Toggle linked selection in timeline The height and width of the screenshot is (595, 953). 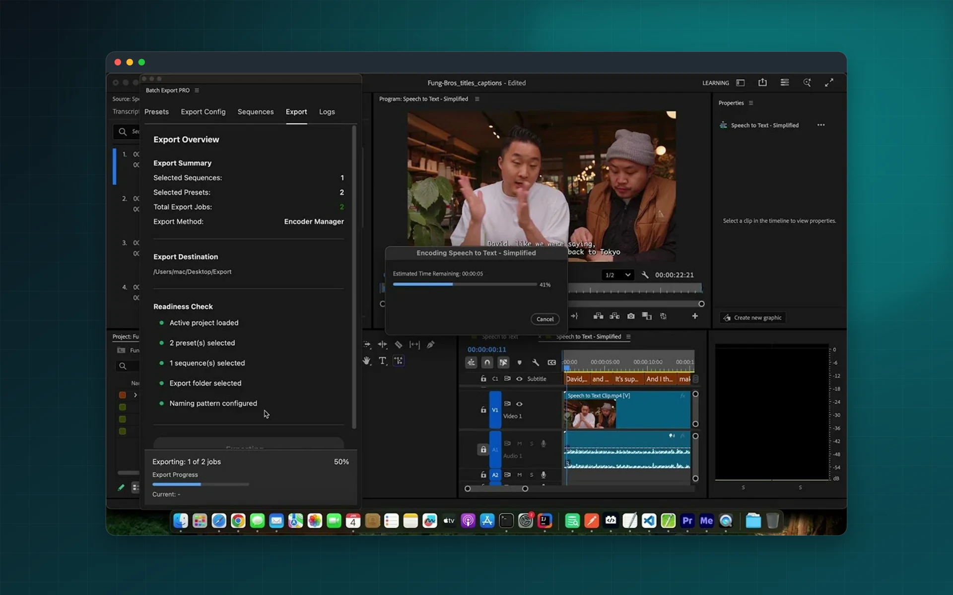point(503,362)
